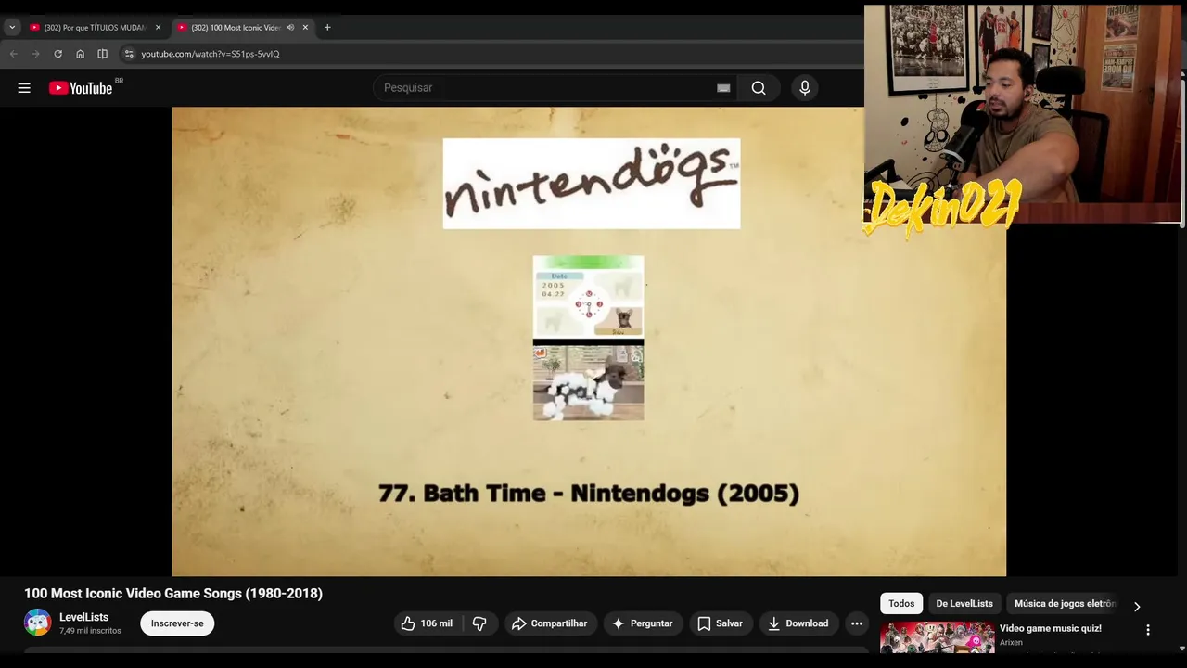This screenshot has width=1187, height=668.
Task: Select the URL in the address bar
Action: coord(211,54)
